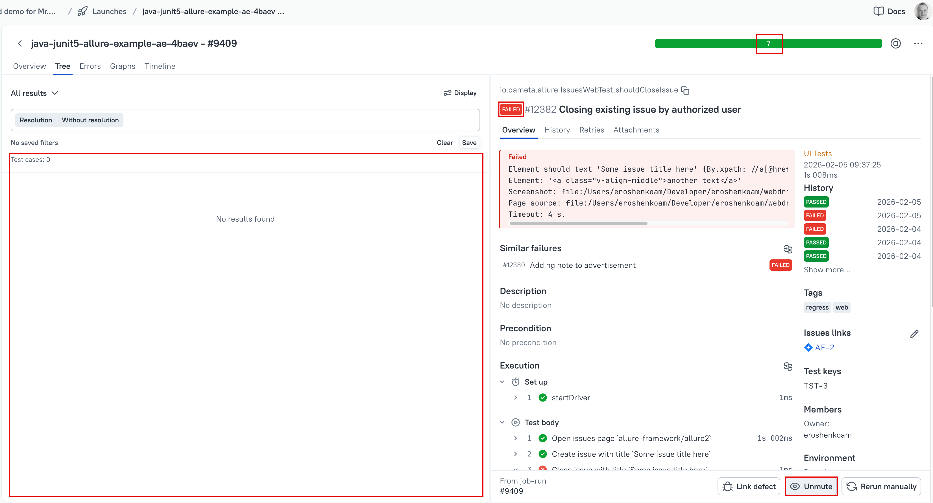Open the AE-2 issue link
933x503 pixels.
pos(824,348)
